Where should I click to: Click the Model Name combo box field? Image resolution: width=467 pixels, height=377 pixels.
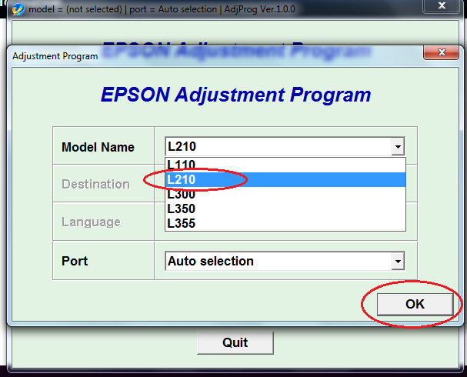285,146
